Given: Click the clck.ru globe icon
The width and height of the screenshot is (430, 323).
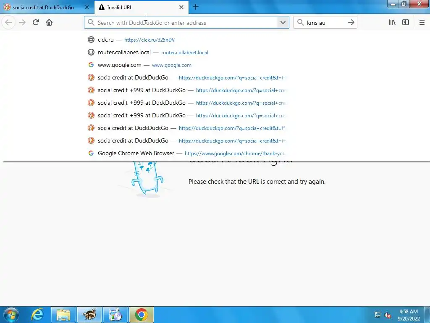Looking at the screenshot, I should 91,40.
